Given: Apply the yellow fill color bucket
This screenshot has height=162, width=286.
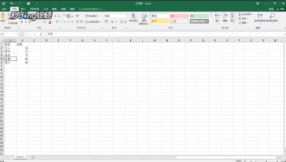Looking at the screenshot, I should pos(44,22).
